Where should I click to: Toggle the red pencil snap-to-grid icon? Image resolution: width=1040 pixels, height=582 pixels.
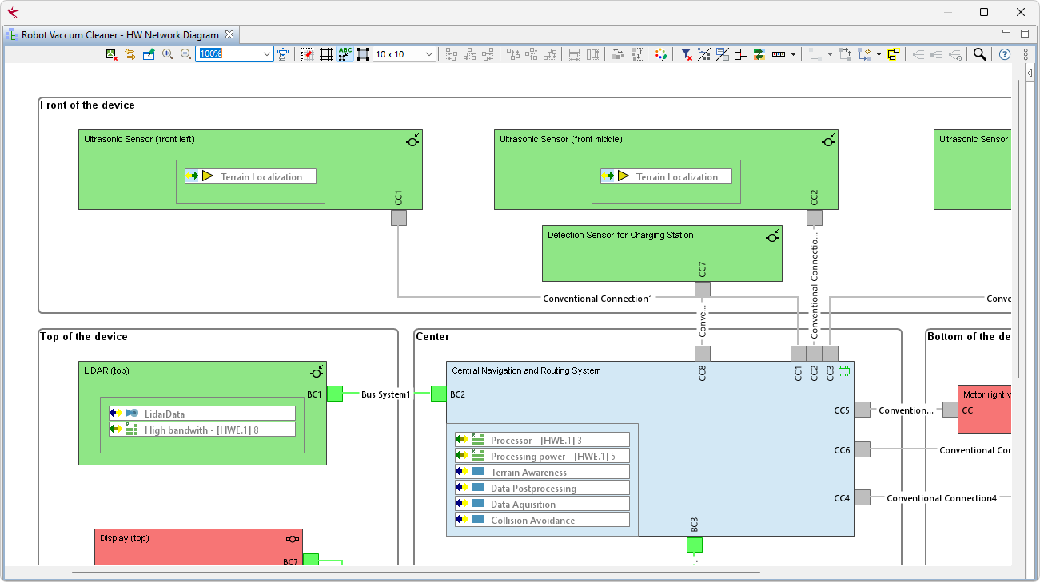pyautogui.click(x=307, y=54)
